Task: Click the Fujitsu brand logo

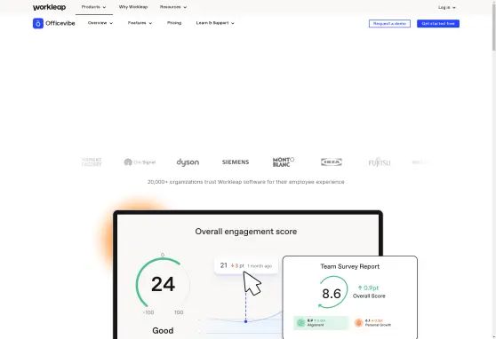Action: (x=380, y=162)
